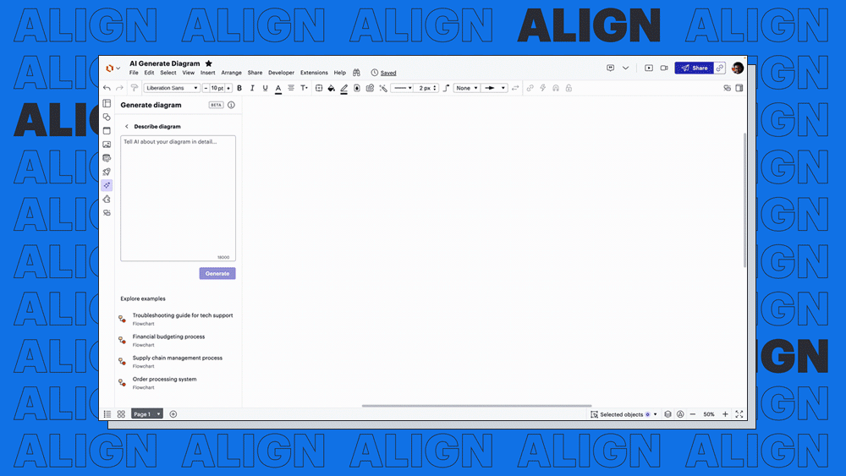The width and height of the screenshot is (846, 476).
Task: Toggle bold text formatting
Action: pyautogui.click(x=239, y=88)
